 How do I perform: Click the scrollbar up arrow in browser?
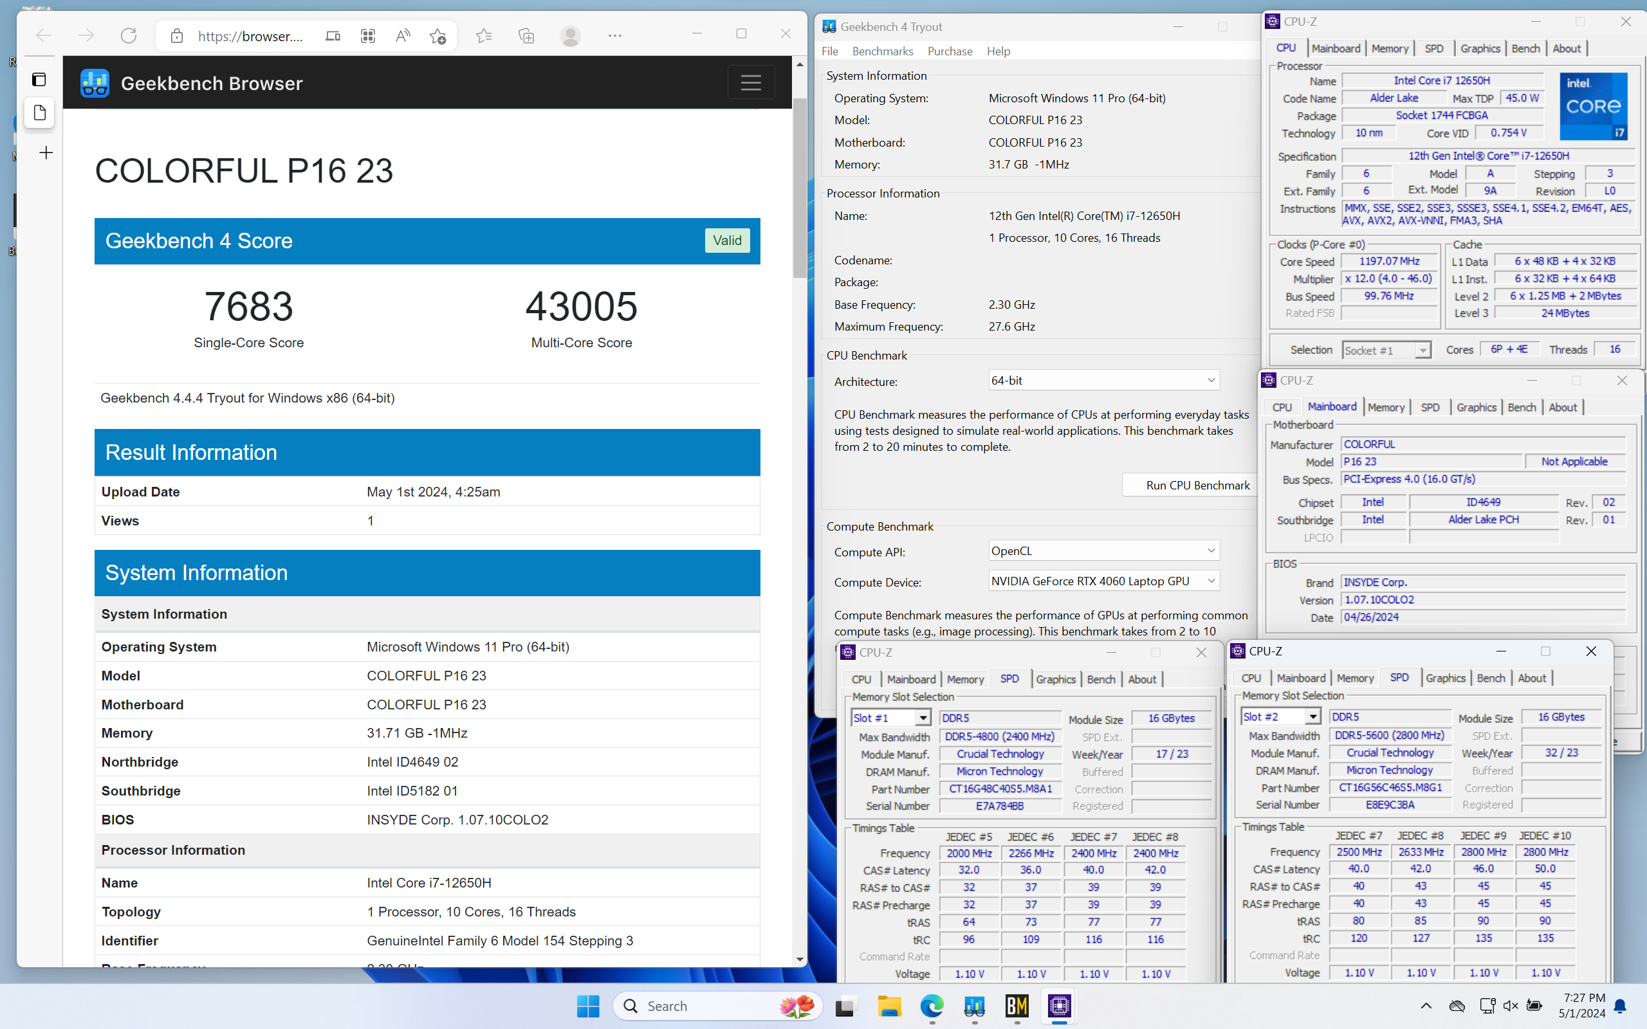pos(800,65)
